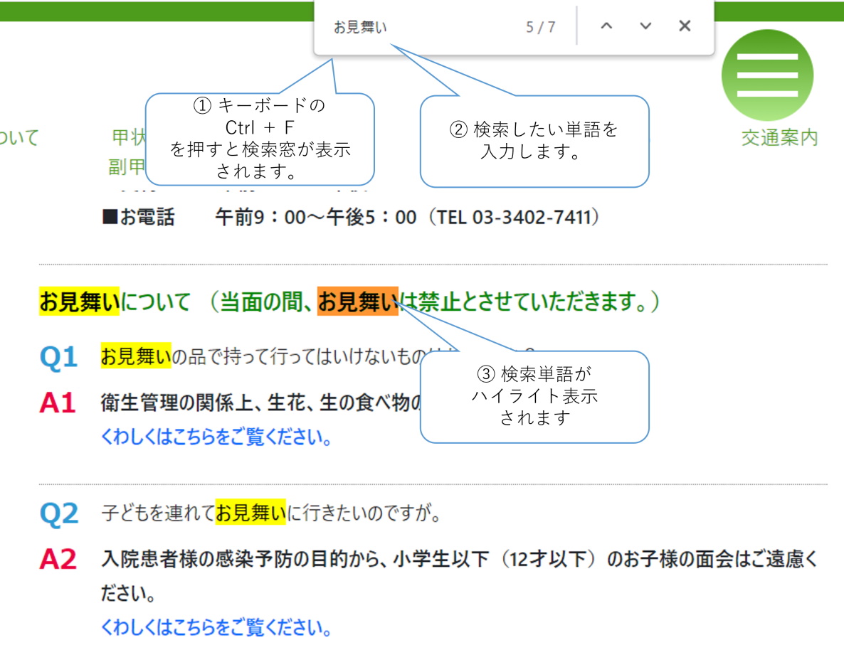Close the find bar with the X
844x655 pixels.
685,26
